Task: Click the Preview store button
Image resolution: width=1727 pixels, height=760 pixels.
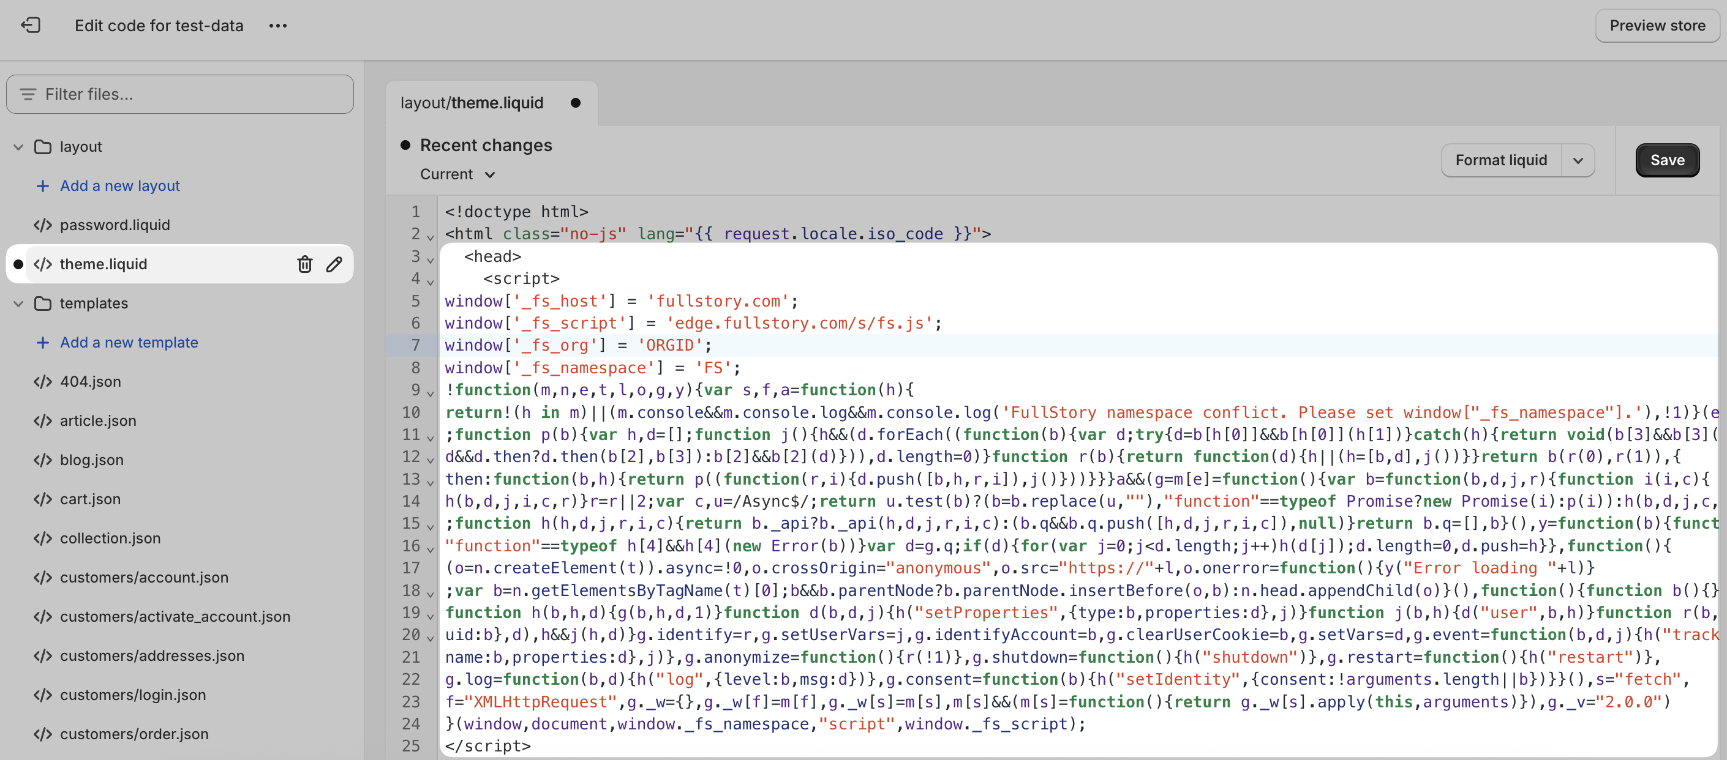Action: [x=1657, y=26]
